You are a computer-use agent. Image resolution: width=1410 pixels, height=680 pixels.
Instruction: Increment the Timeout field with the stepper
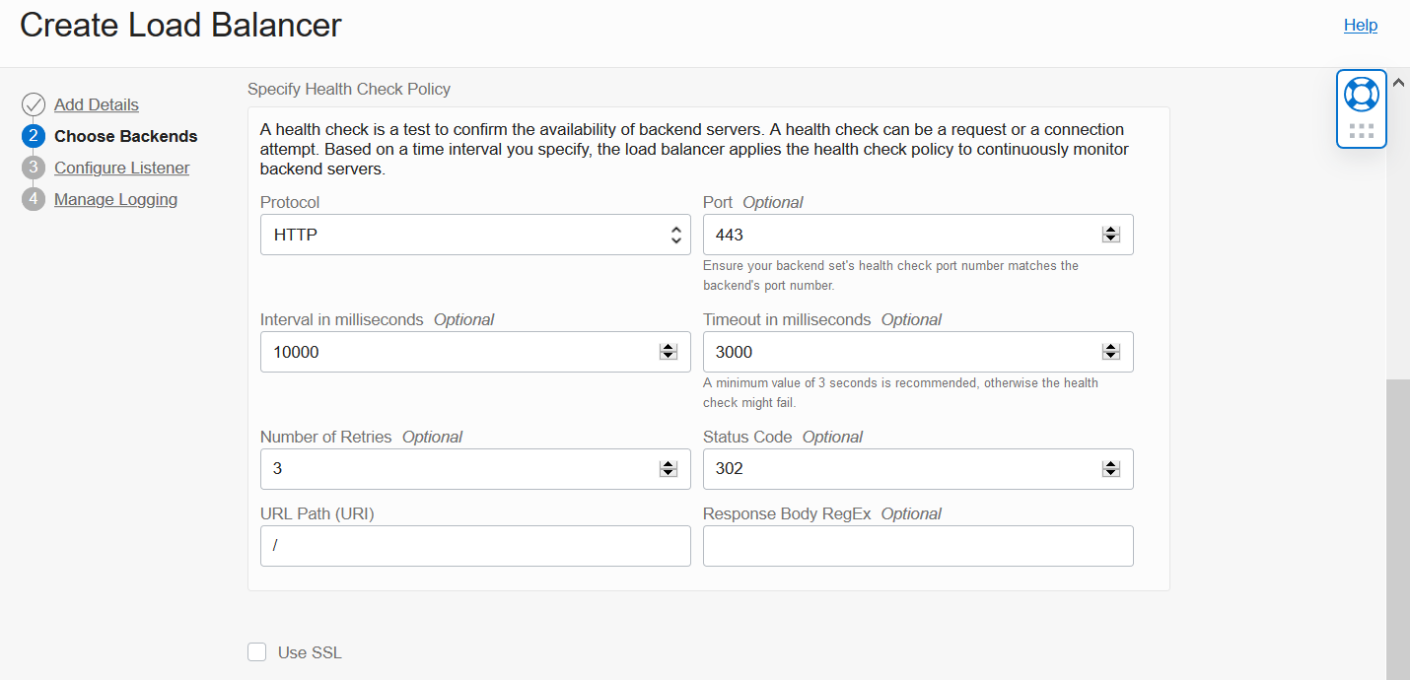pyautogui.click(x=1110, y=347)
